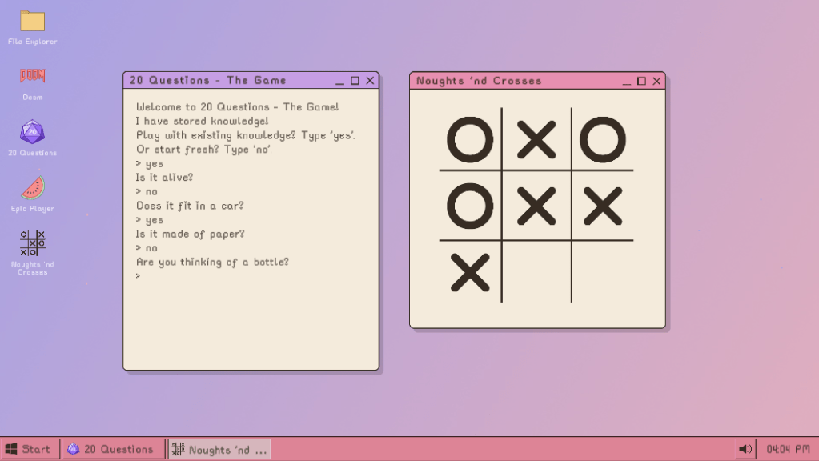The image size is (819, 461).
Task: Click the Start button in taskbar
Action: coord(30,449)
